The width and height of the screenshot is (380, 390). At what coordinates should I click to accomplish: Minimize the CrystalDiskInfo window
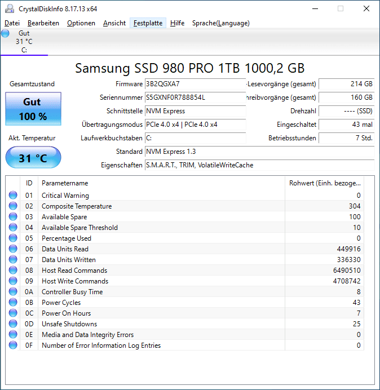coord(315,8)
